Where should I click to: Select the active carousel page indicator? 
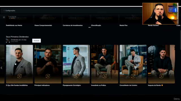(89, 27)
